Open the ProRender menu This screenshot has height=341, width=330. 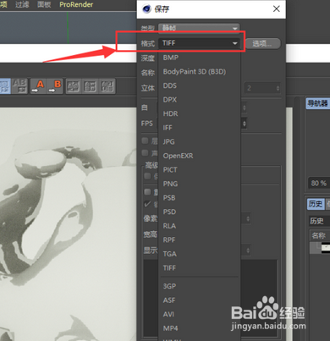pyautogui.click(x=76, y=4)
